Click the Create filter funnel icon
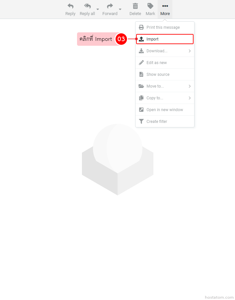 click(141, 122)
